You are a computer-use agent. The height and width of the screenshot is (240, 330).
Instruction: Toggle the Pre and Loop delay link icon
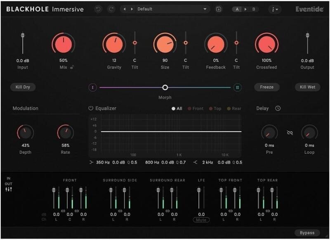click(290, 133)
